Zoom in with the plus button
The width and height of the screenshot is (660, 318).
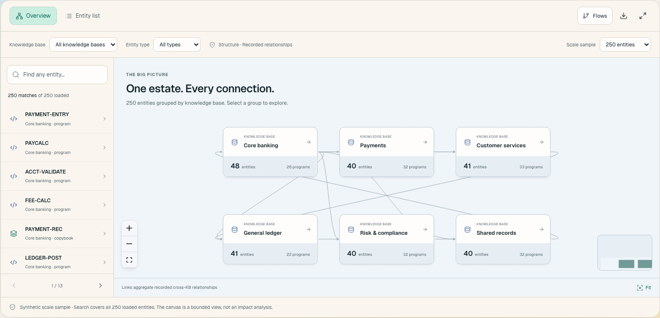[129, 228]
